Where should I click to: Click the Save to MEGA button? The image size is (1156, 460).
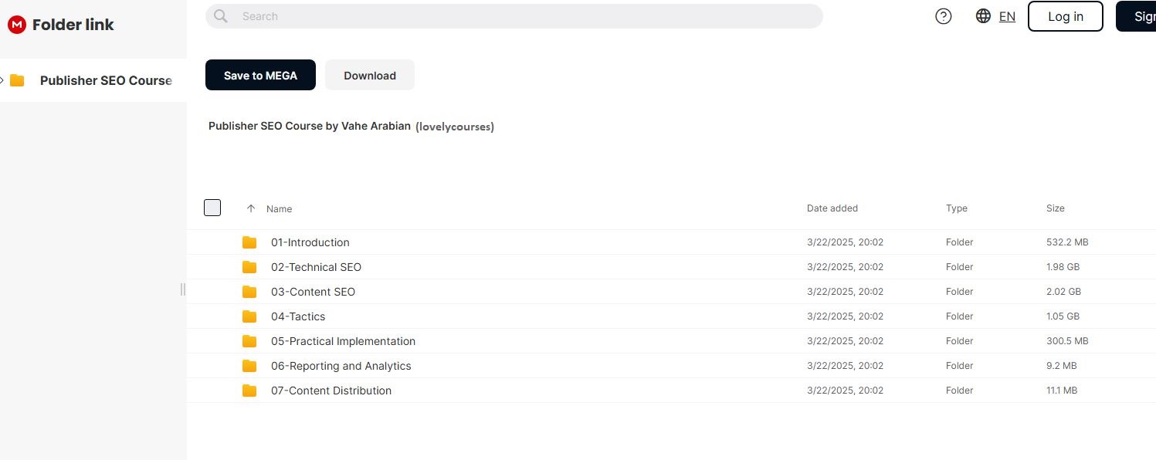coord(260,75)
